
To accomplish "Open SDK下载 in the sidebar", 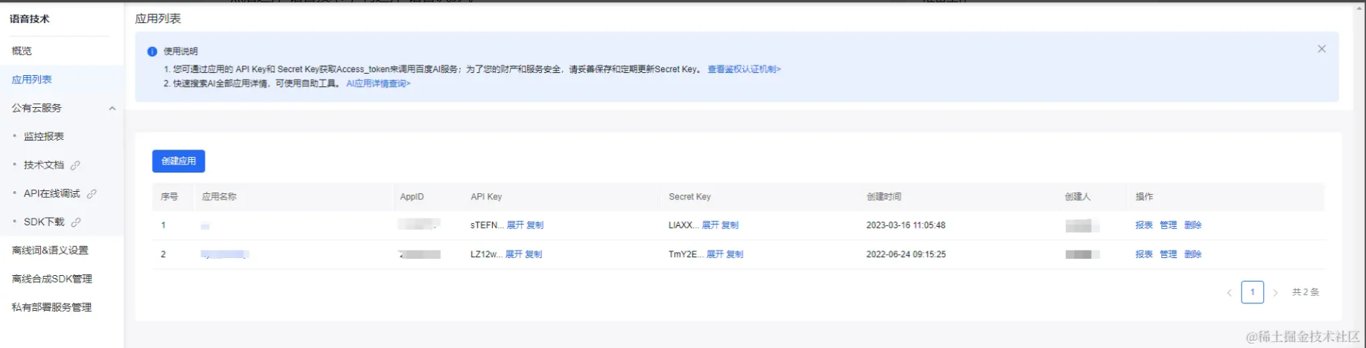I will pos(44,222).
